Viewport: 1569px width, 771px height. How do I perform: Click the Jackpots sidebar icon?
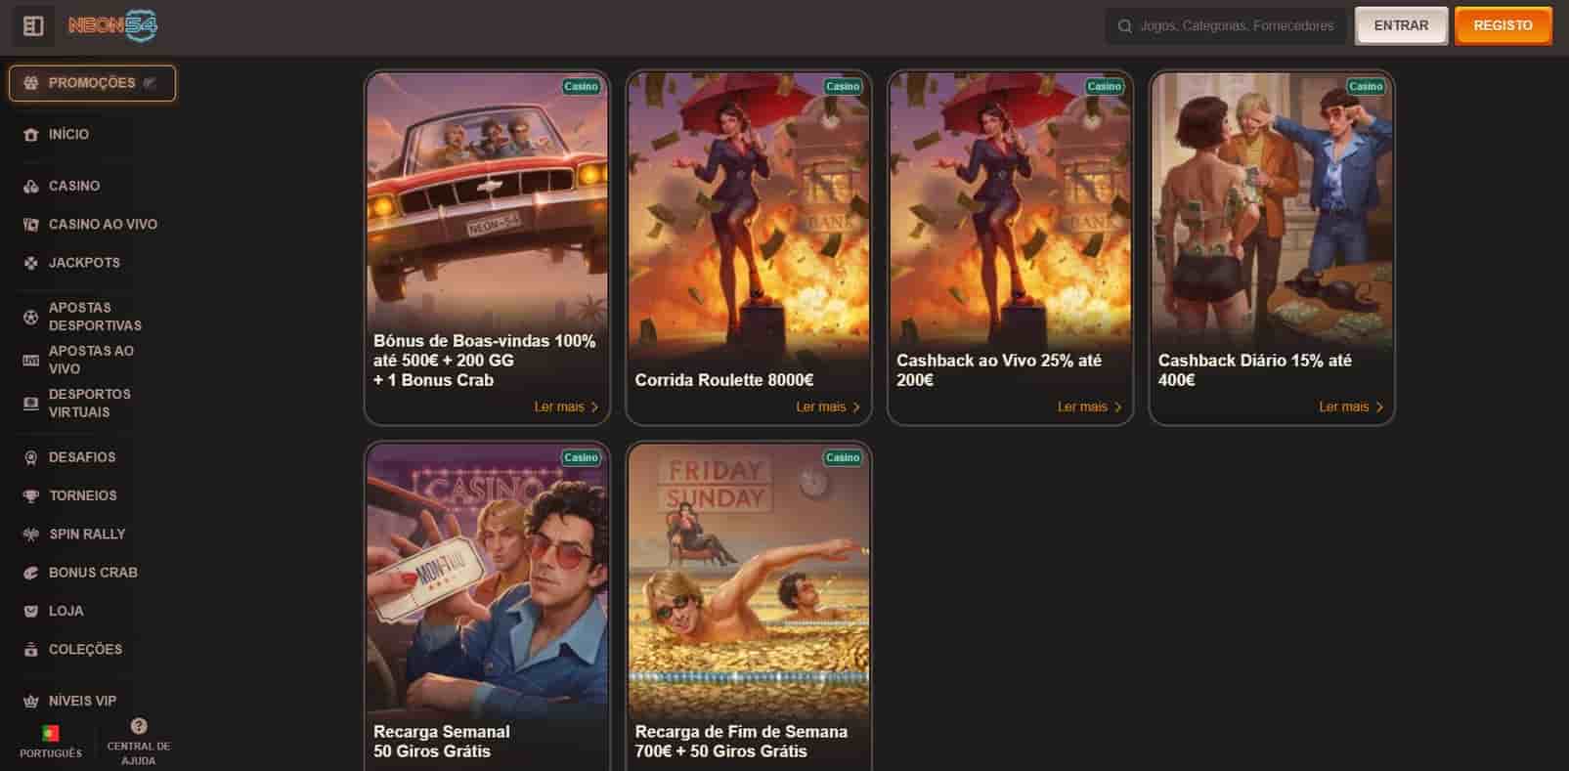30,263
